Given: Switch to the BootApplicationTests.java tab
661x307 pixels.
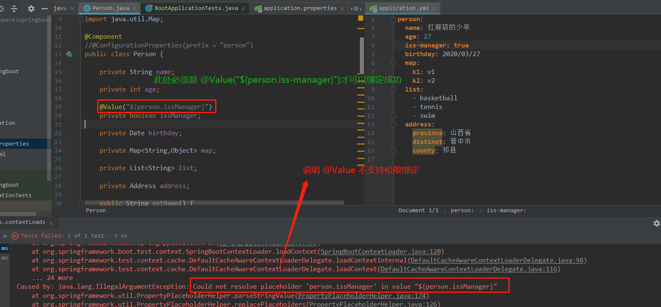Looking at the screenshot, I should tap(196, 8).
